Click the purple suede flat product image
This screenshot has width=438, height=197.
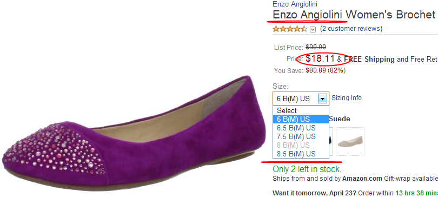point(134,134)
